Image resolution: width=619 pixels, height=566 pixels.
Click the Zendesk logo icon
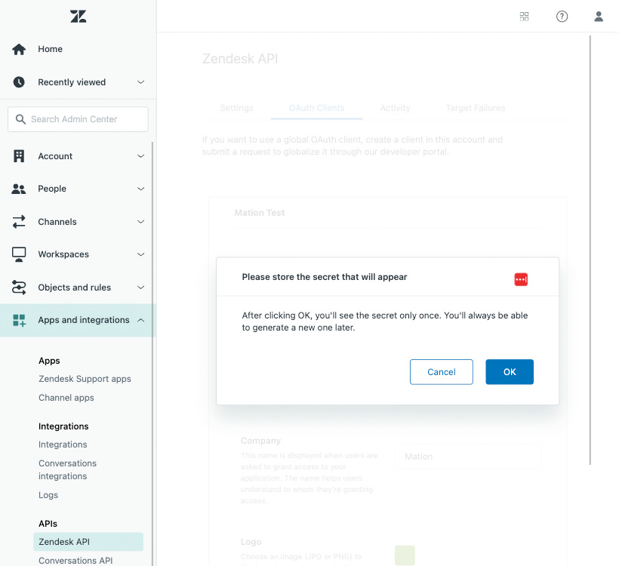(x=79, y=16)
